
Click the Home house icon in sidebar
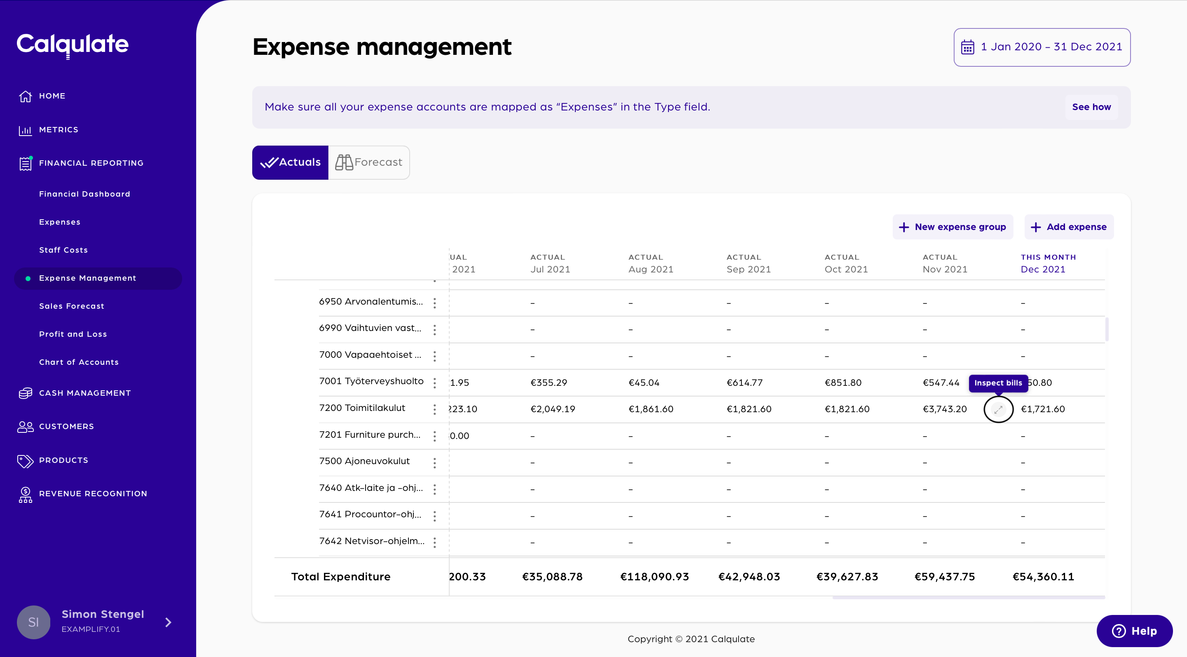(x=25, y=96)
